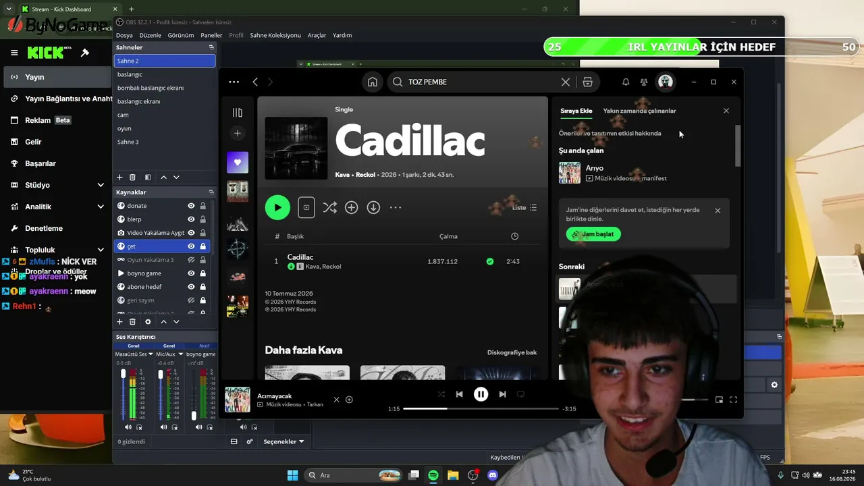Image resolution: width=864 pixels, height=486 pixels.
Task: Move selected scene down in OBS
Action: point(176,178)
